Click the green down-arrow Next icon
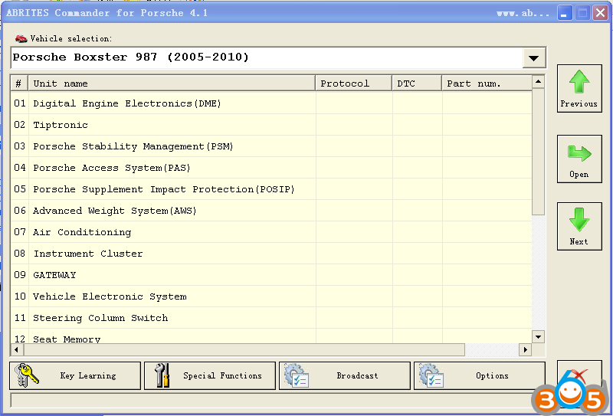Image resolution: width=613 pixels, height=416 pixels. [x=579, y=220]
